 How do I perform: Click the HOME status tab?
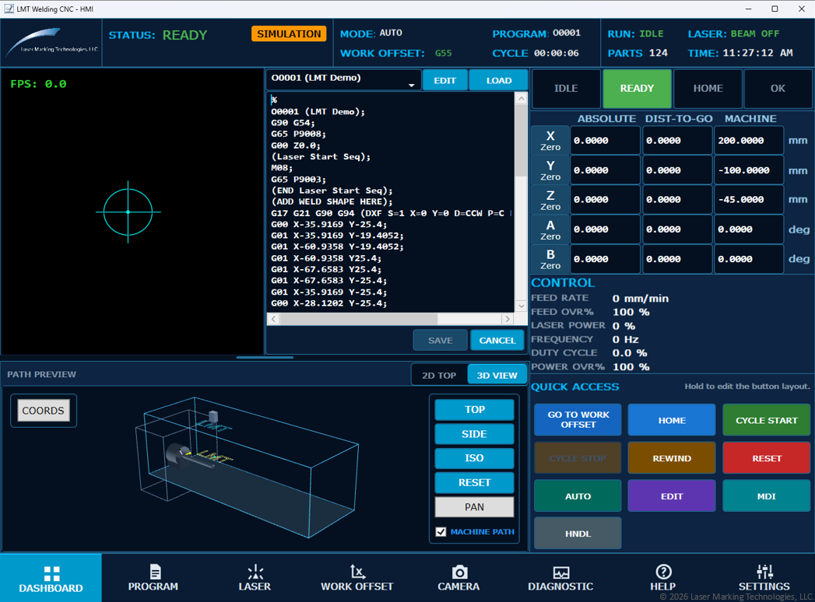708,89
